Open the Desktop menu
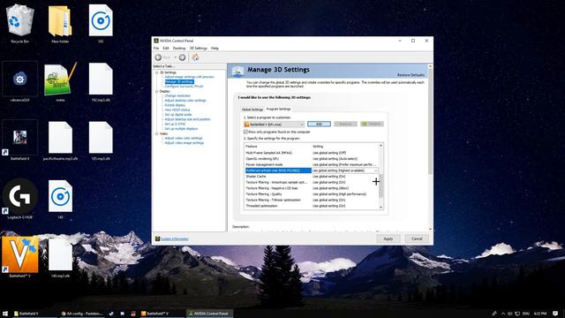 179,49
